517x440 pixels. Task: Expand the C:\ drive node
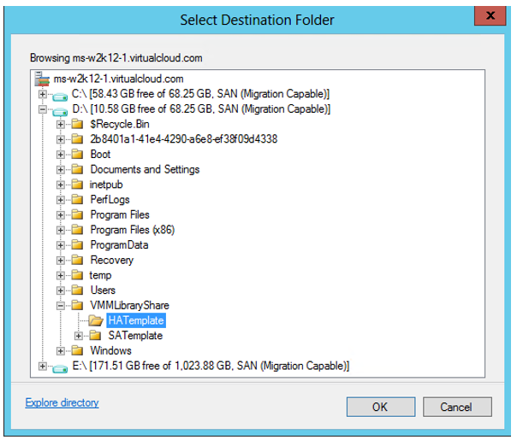tap(42, 95)
